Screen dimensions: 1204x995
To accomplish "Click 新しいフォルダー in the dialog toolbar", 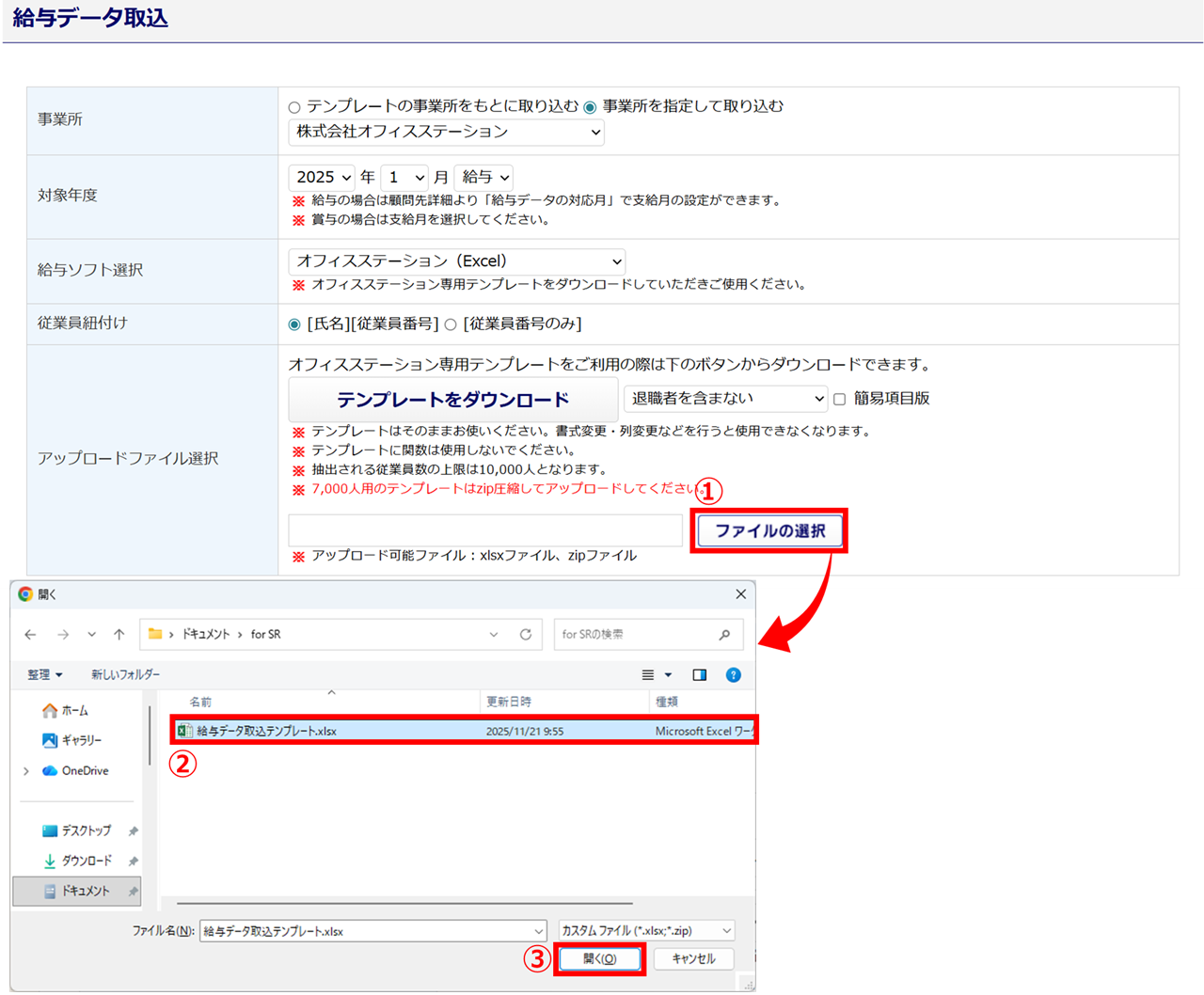I will point(125,675).
